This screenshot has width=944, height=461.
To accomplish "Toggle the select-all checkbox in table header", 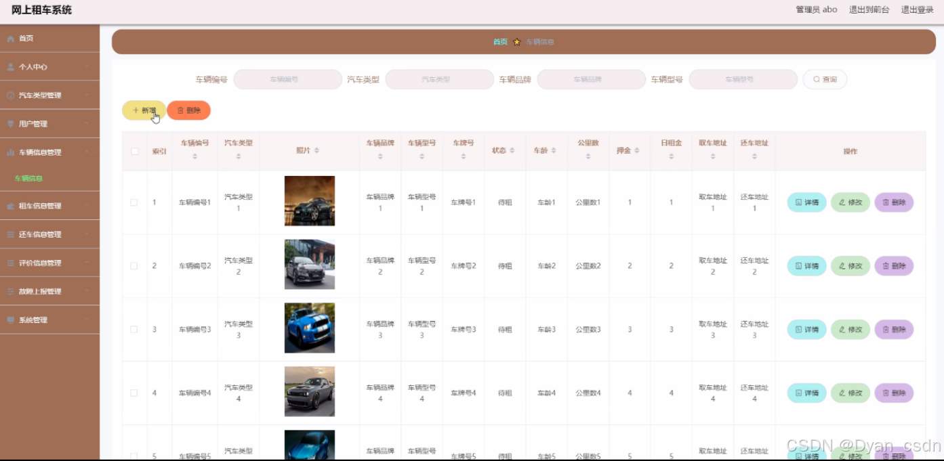I will (134, 151).
